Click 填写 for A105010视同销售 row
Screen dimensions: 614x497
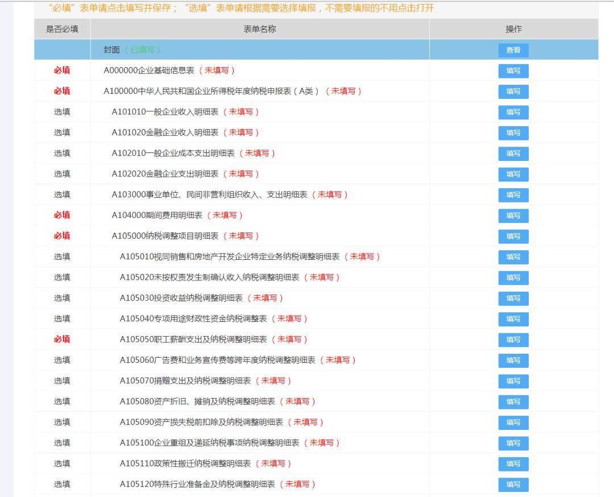tap(513, 257)
